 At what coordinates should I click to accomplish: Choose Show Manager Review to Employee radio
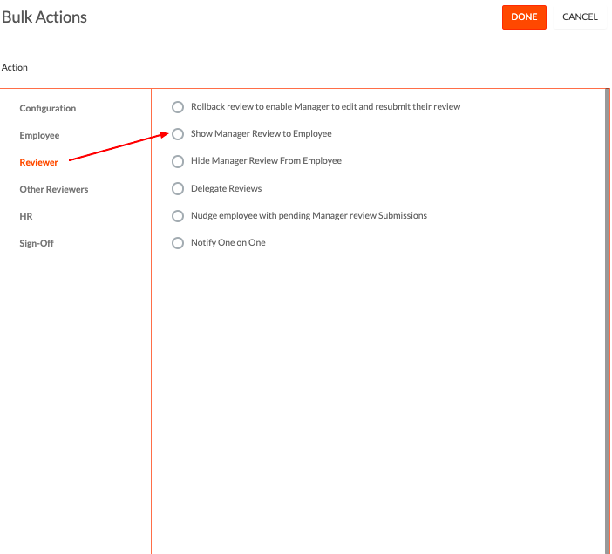[x=178, y=134]
